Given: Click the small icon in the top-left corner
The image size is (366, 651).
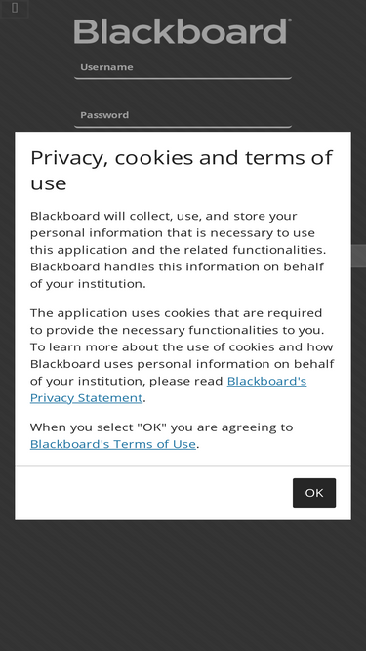Looking at the screenshot, I should pos(15,9).
